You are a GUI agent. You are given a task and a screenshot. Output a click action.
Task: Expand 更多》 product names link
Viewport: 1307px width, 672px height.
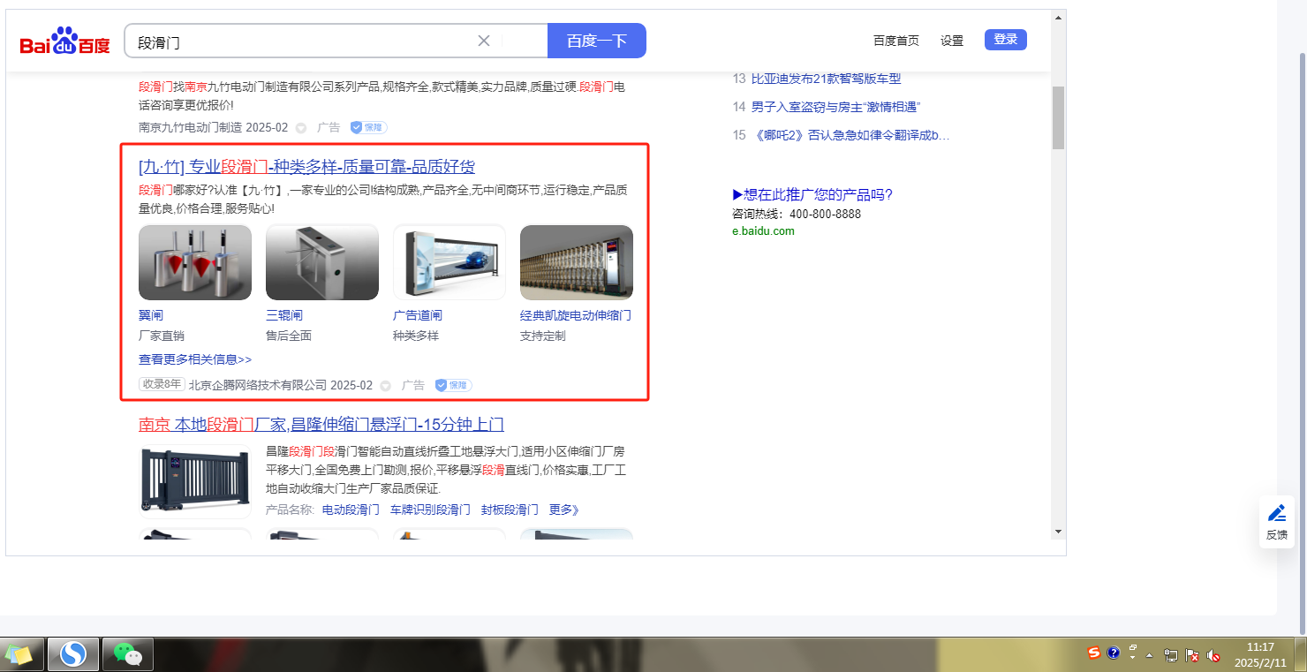[x=564, y=510]
